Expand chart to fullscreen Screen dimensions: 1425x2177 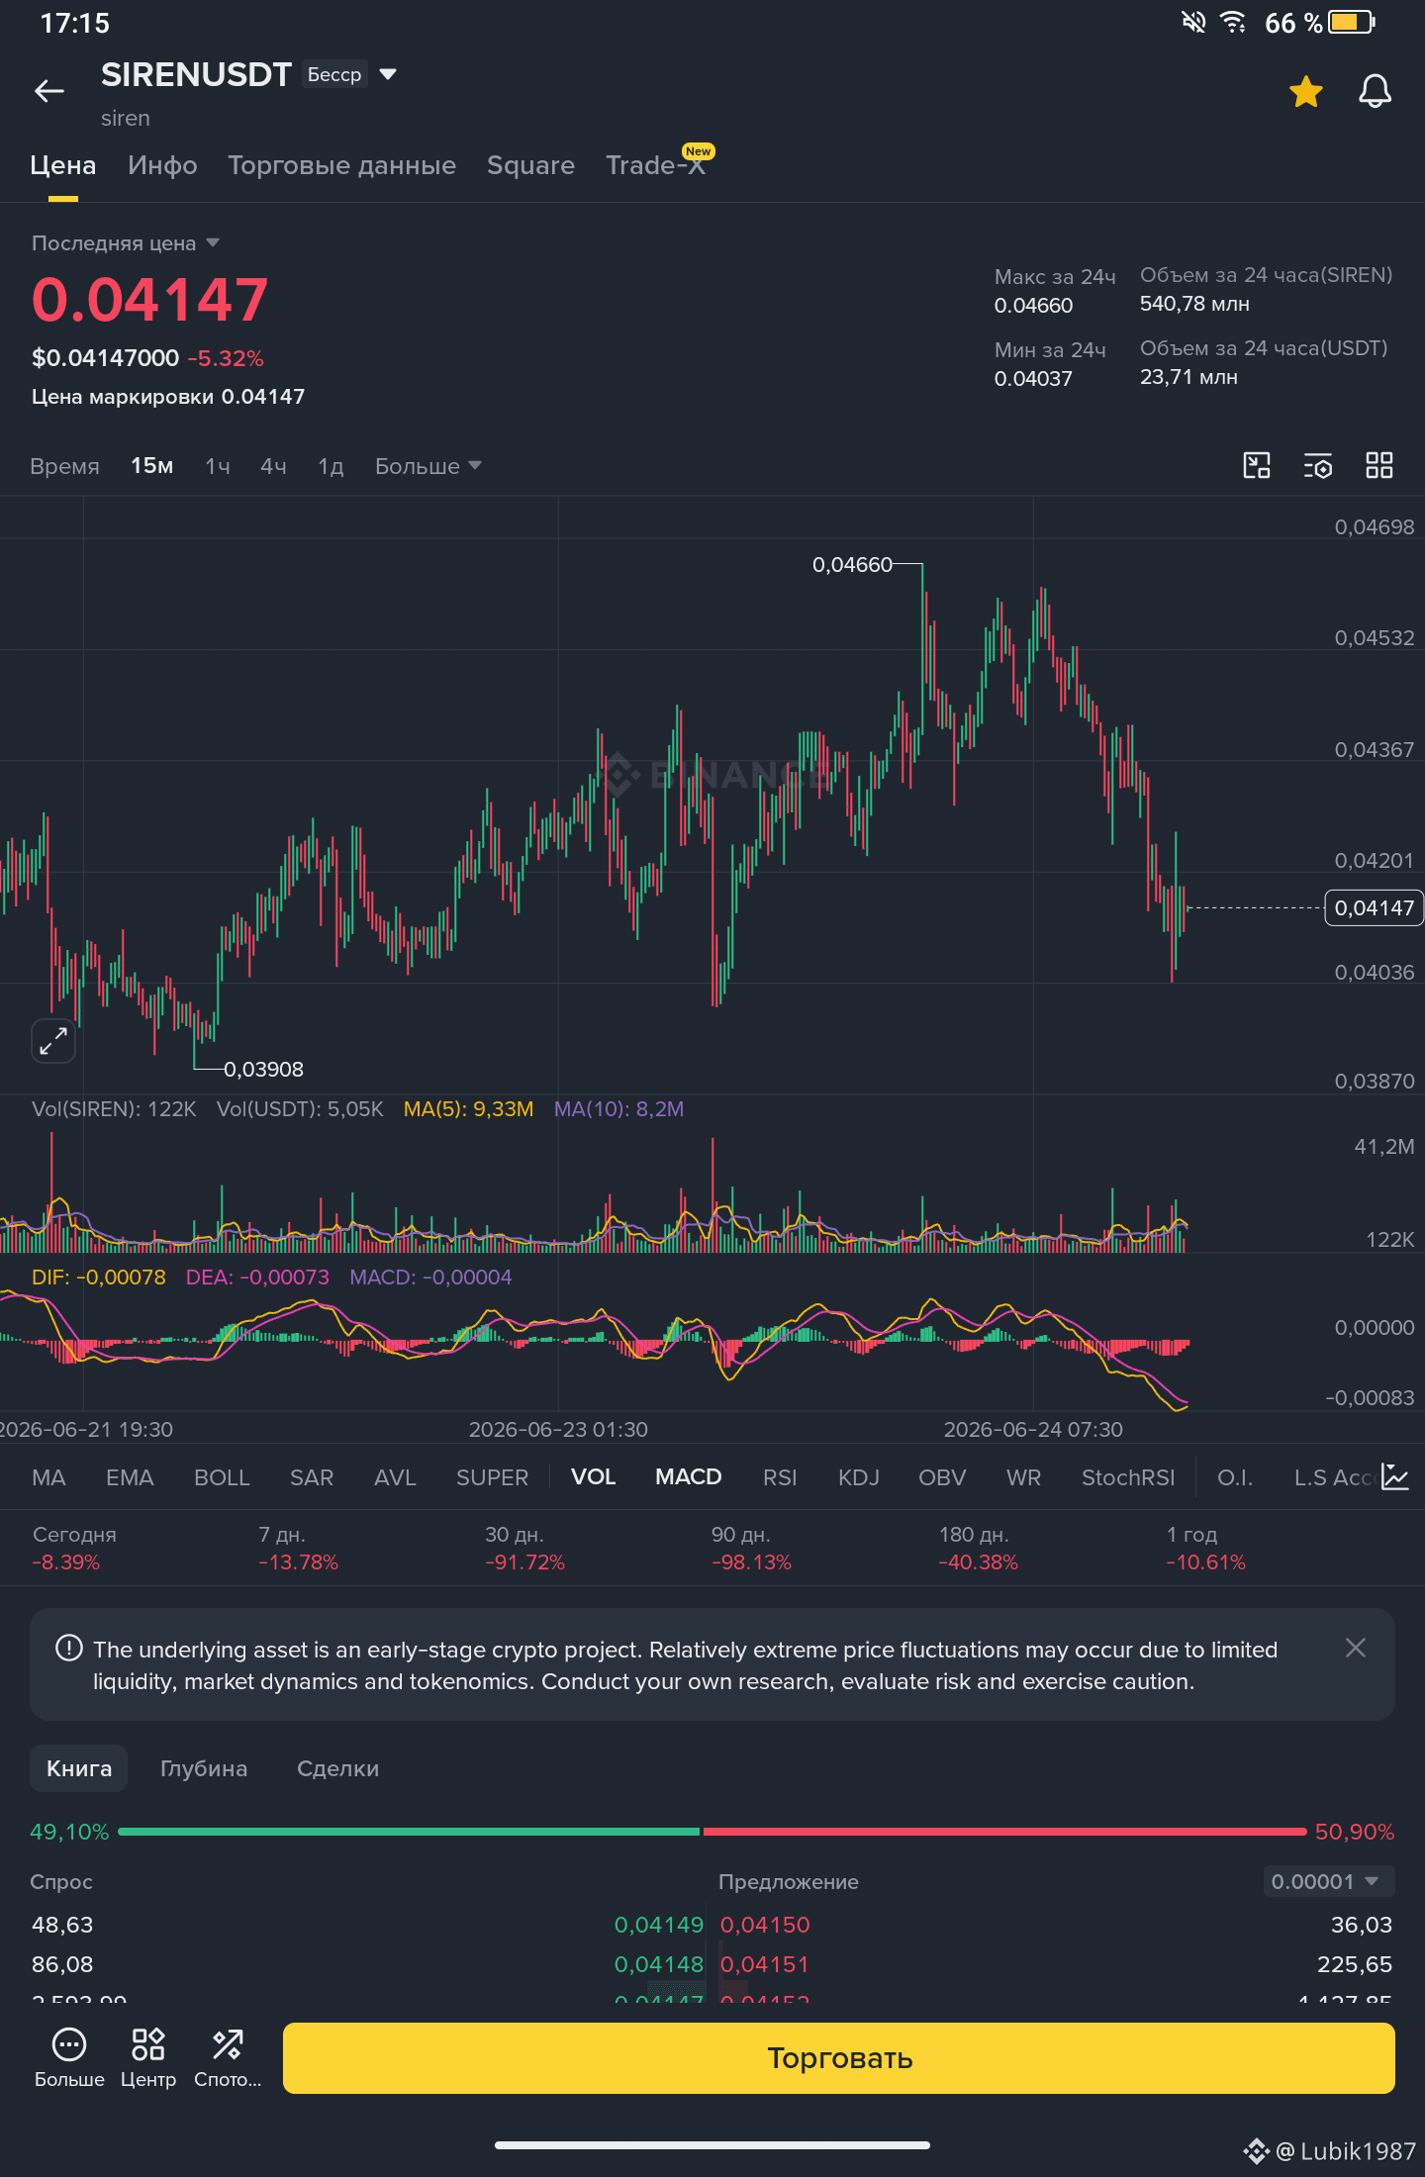pyautogui.click(x=53, y=1041)
